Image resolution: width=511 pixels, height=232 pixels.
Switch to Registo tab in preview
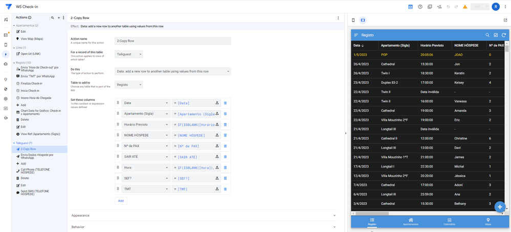pos(372,222)
